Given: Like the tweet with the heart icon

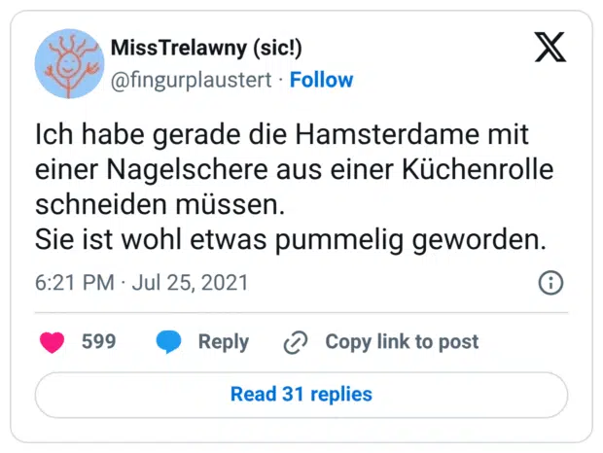Looking at the screenshot, I should pos(52,341).
